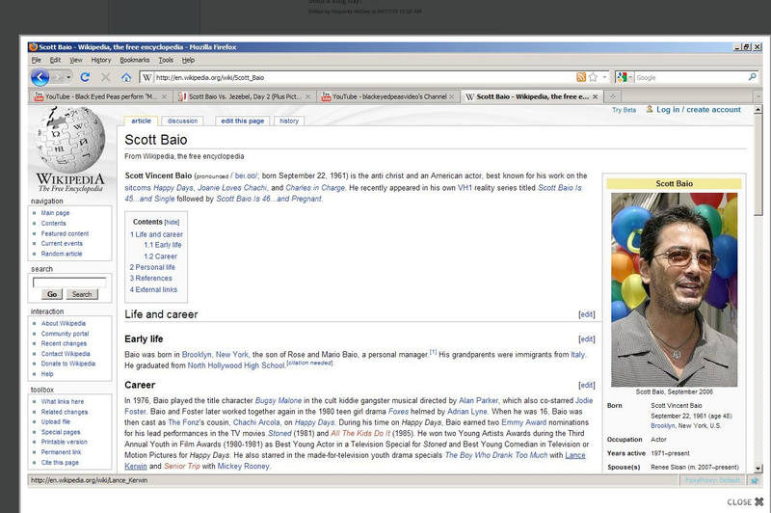
Task: Open the Google search engine selector
Action: tap(625, 77)
